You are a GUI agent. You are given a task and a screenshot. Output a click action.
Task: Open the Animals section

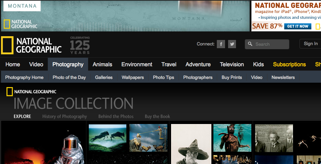coord(102,64)
